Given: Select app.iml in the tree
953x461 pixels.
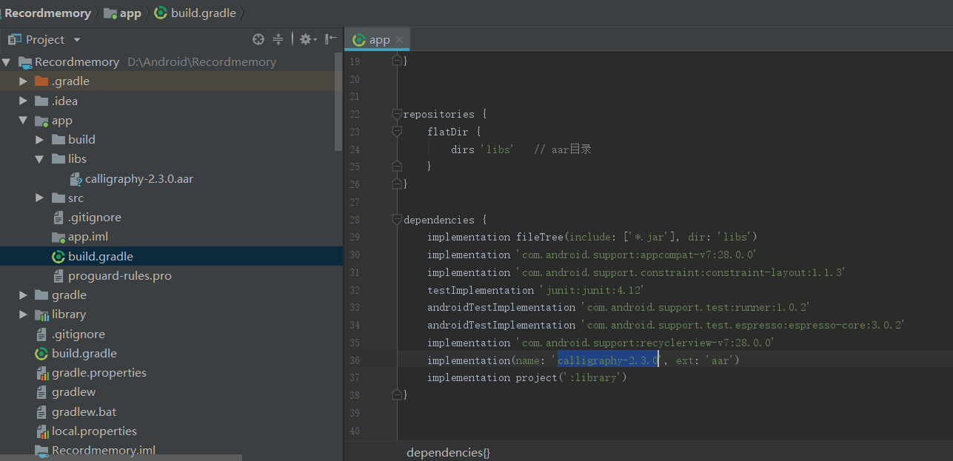Looking at the screenshot, I should [x=88, y=237].
